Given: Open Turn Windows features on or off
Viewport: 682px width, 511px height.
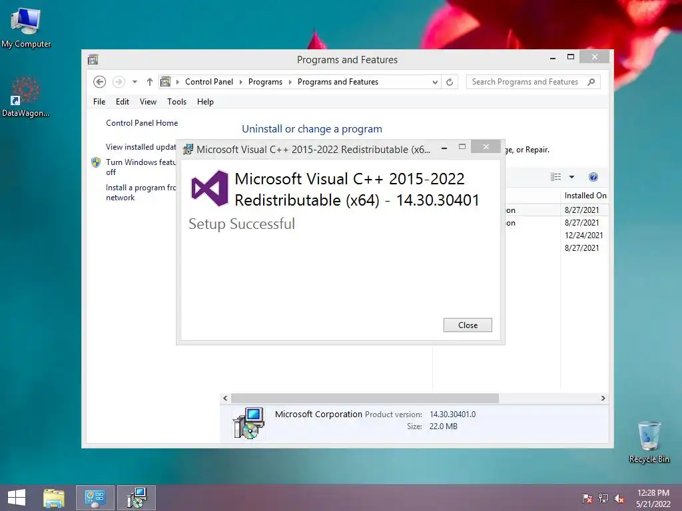Looking at the screenshot, I should (x=141, y=167).
